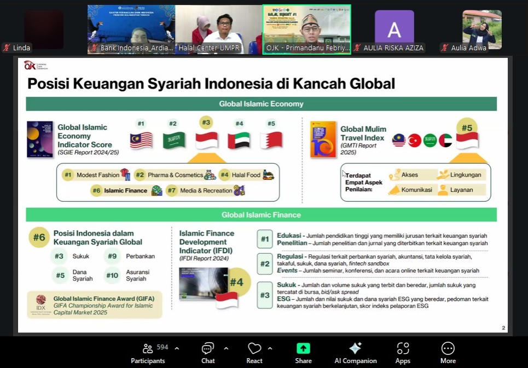Click the React heart icon
Viewport: 528px width, 368px height.
click(x=254, y=353)
